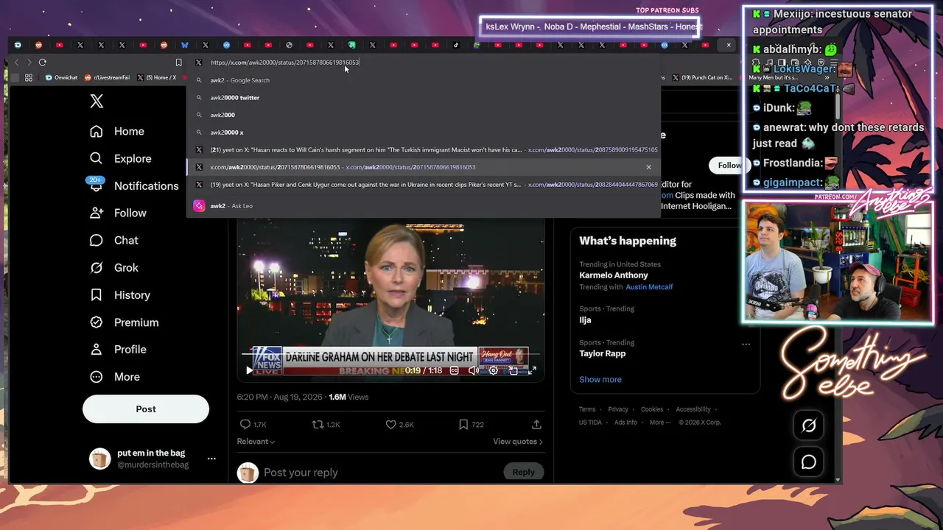Open the More menu in the sidebar
Image resolution: width=943 pixels, height=530 pixels.
(114, 376)
